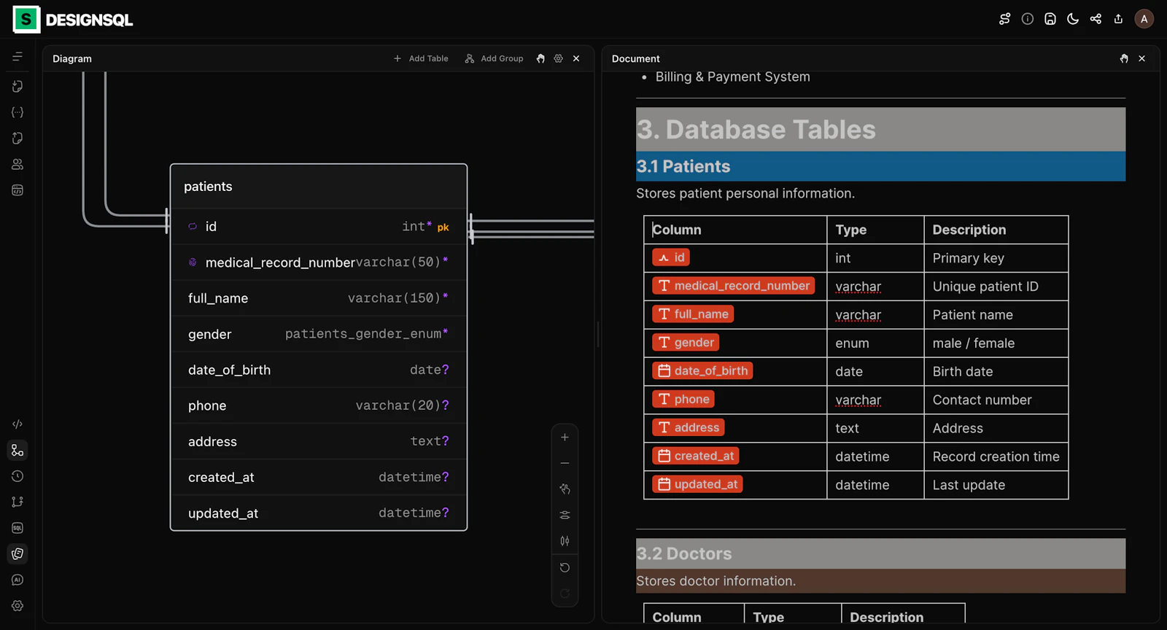
Task: Click the vertical align control icon
Action: [x=565, y=541]
